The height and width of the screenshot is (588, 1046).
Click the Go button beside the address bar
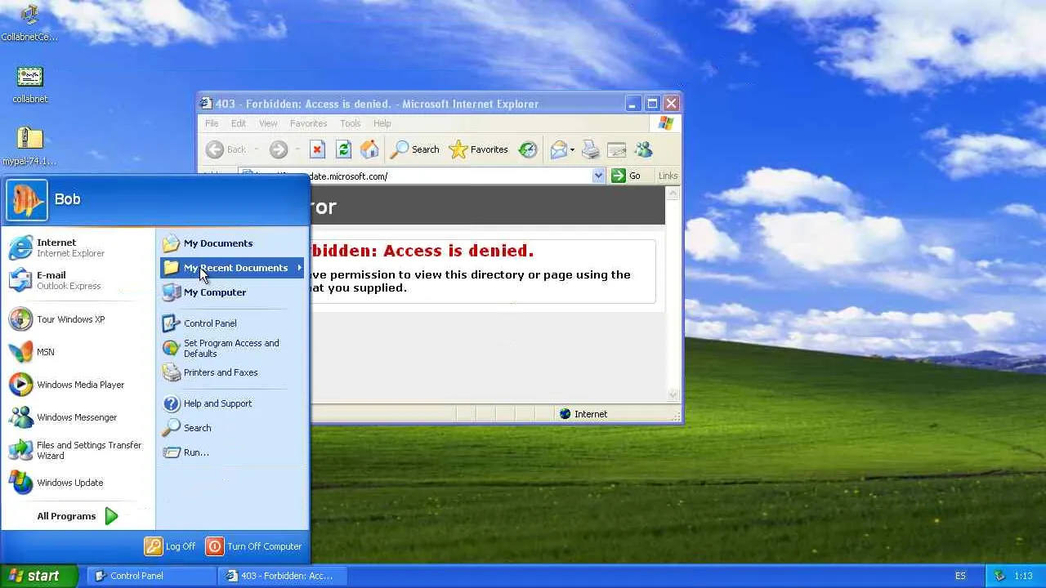626,176
